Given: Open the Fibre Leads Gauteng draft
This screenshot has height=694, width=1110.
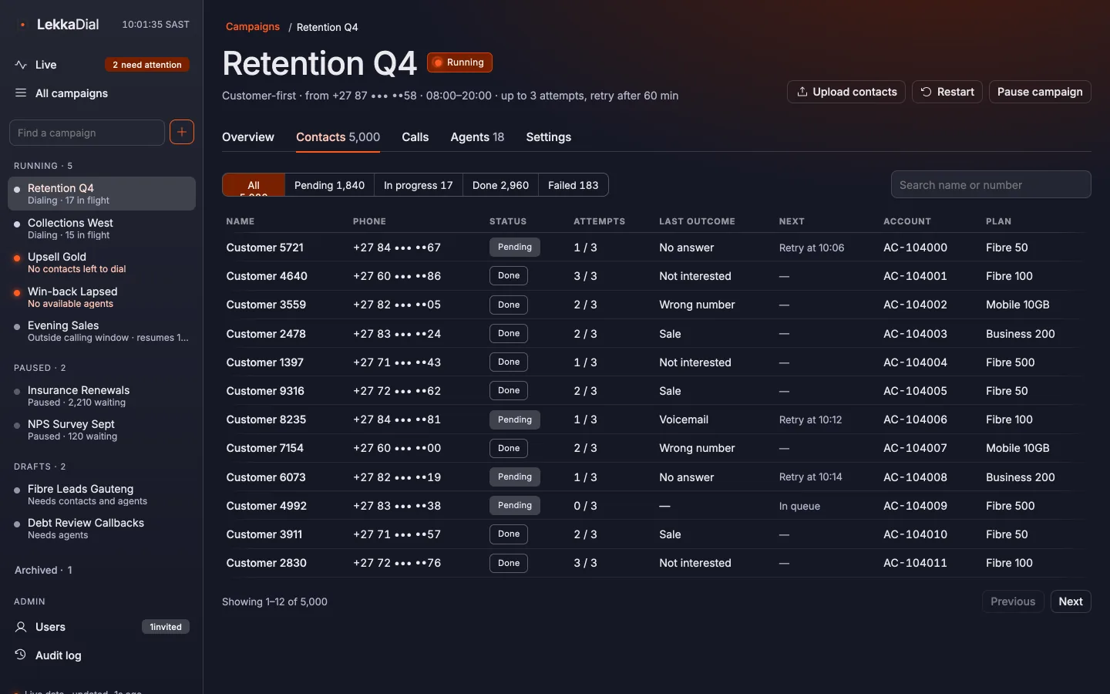Looking at the screenshot, I should [x=102, y=494].
